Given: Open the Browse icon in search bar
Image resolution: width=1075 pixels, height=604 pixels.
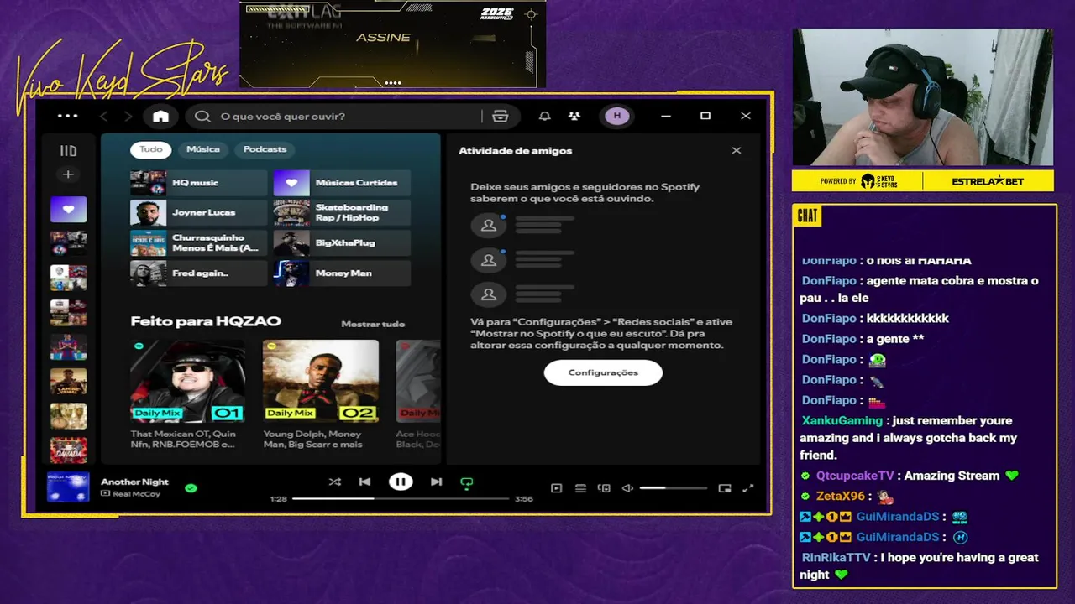Looking at the screenshot, I should [x=501, y=116].
